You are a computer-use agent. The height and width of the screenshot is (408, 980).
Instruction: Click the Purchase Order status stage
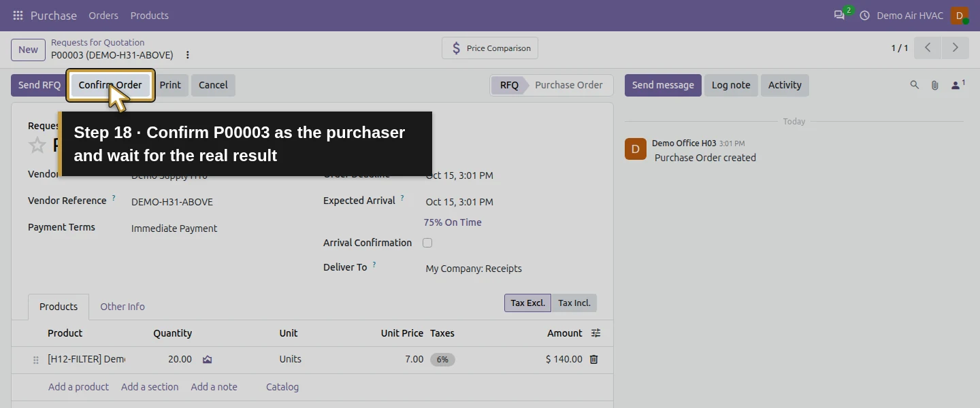[x=569, y=85]
